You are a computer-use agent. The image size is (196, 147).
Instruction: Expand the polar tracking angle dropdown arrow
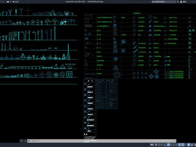click(171, 145)
